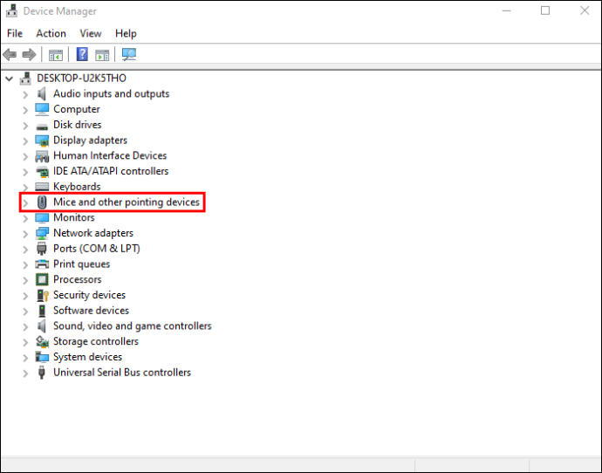Image resolution: width=602 pixels, height=473 pixels.
Task: Select Ports (COM & LPT) label
Action: point(96,249)
